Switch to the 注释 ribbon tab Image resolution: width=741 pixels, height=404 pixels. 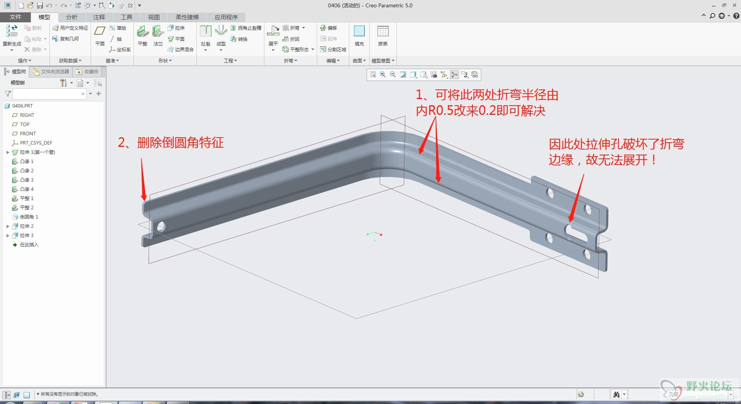pyautogui.click(x=99, y=17)
